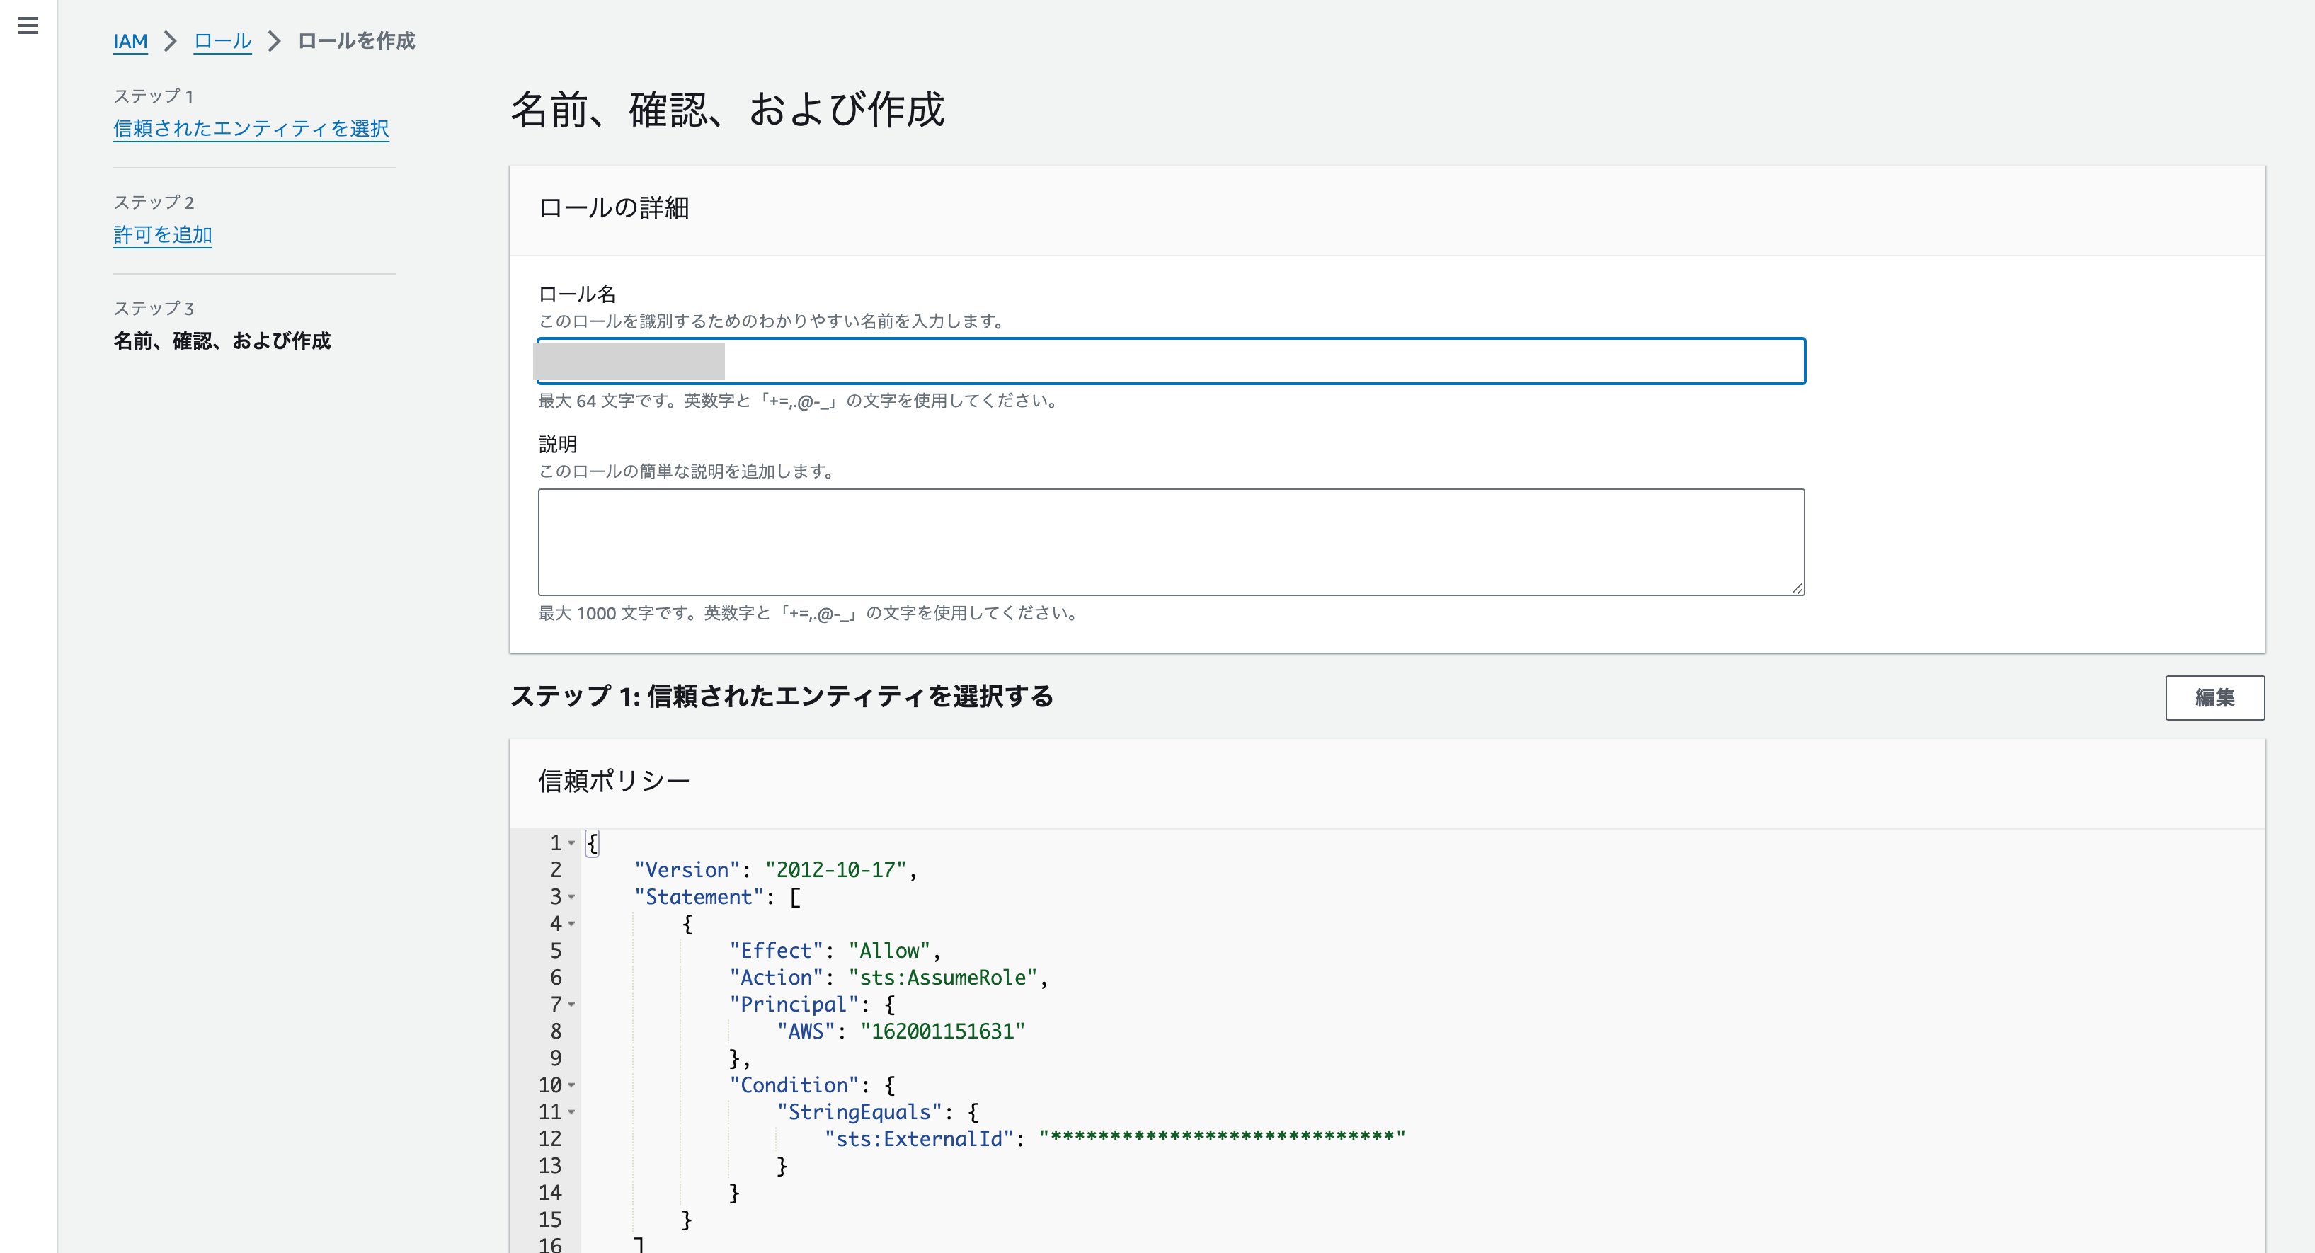Image resolution: width=2315 pixels, height=1253 pixels.
Task: Click the ロールの詳細 section header
Action: pyautogui.click(x=614, y=209)
